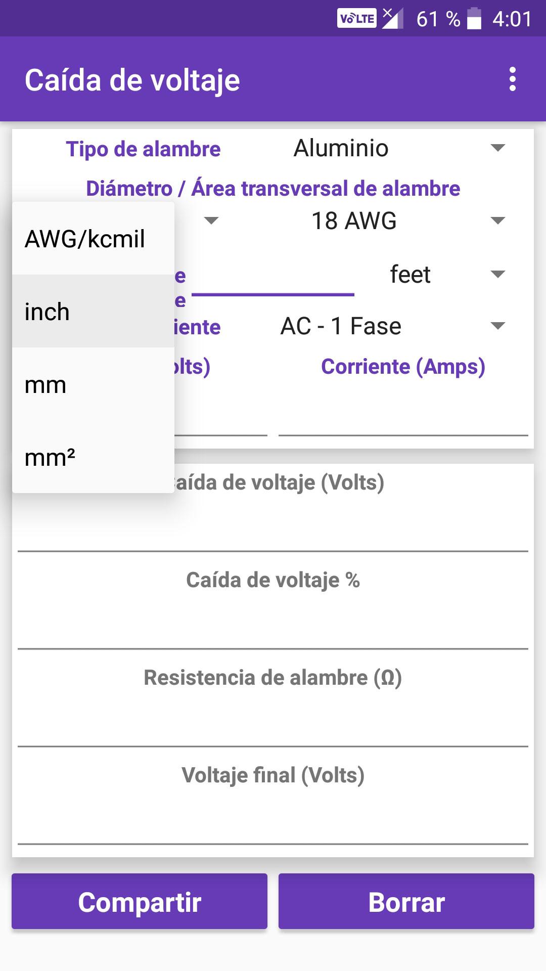Pick mm in the unit list
Viewport: 546px width, 971px height.
(93, 384)
